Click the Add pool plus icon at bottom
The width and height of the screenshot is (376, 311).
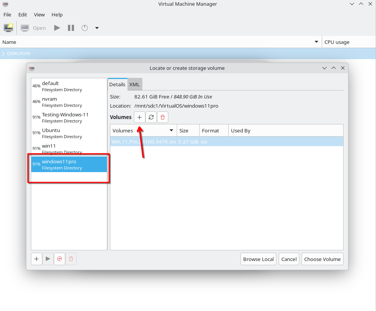pos(36,259)
